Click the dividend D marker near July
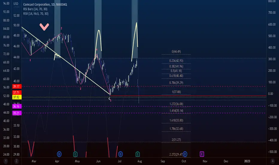 (x=120, y=154)
